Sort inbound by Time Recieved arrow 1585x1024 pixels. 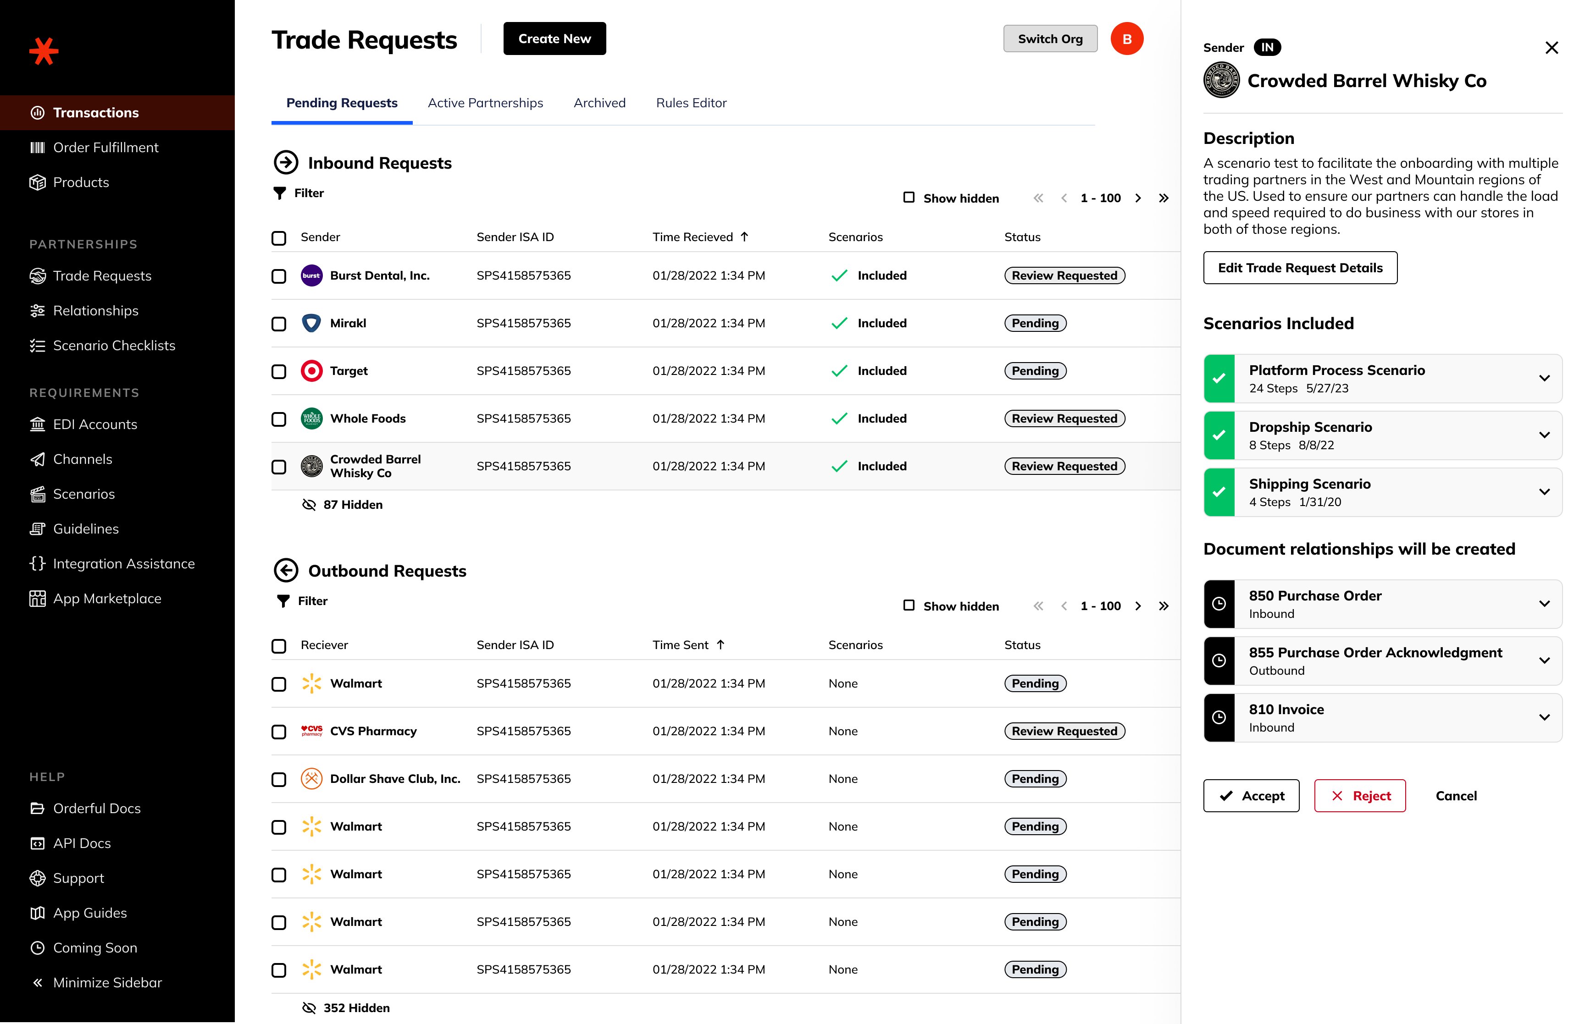[x=744, y=237]
